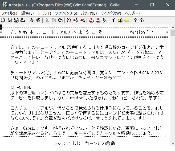Click the text 'およそ25から30分です'
175x151 pixels.
pos(100,77)
